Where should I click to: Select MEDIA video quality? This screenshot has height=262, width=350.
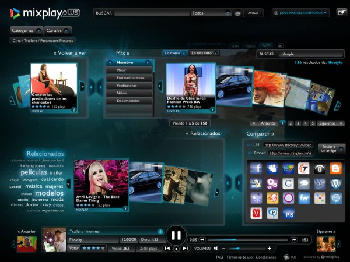coord(250,46)
